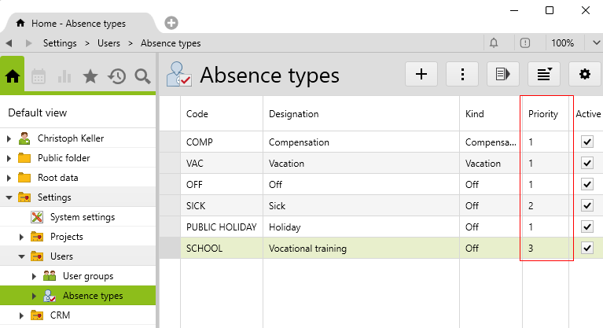Toggle Active checkbox for SCHOOL row
603x328 pixels.
coord(586,249)
